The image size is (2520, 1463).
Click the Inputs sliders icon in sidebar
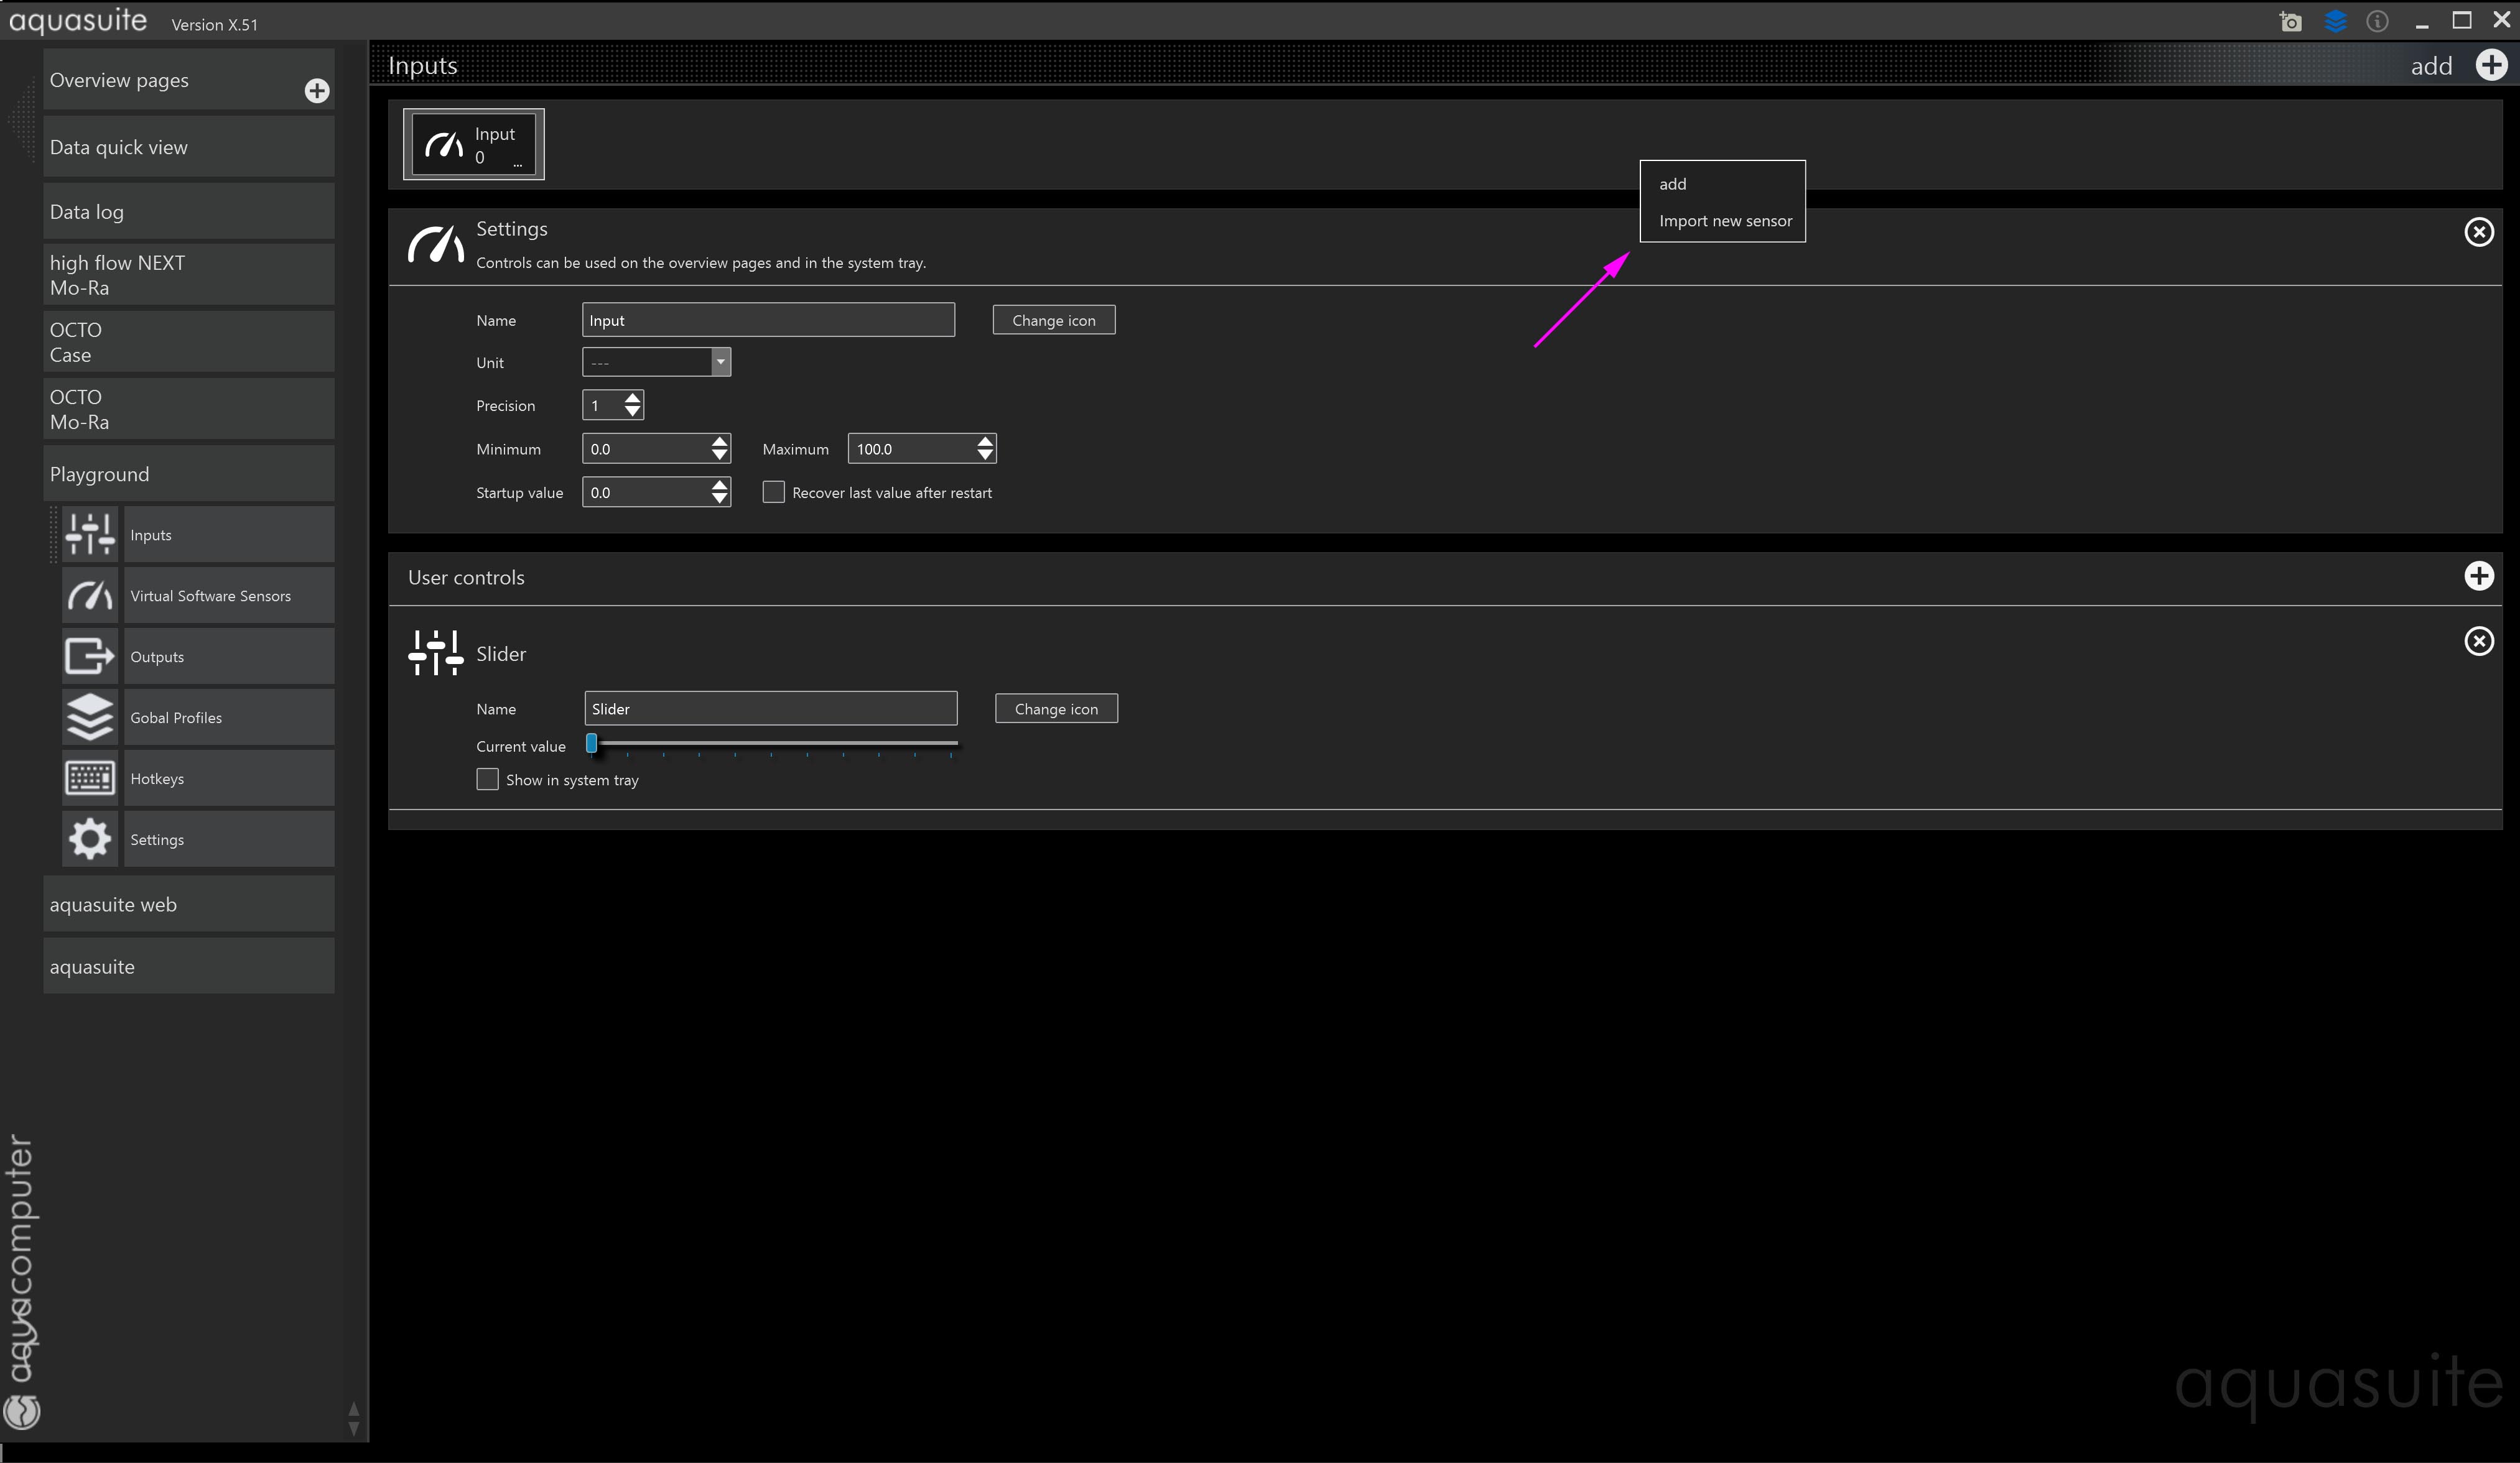click(x=90, y=535)
